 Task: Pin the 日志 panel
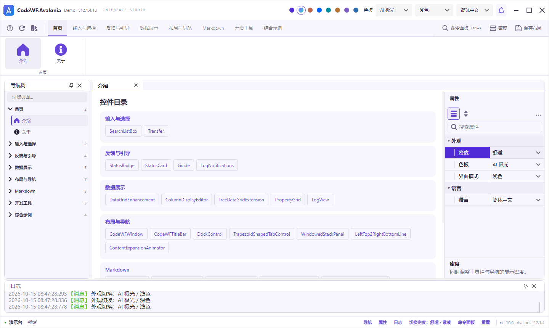pyautogui.click(x=526, y=286)
